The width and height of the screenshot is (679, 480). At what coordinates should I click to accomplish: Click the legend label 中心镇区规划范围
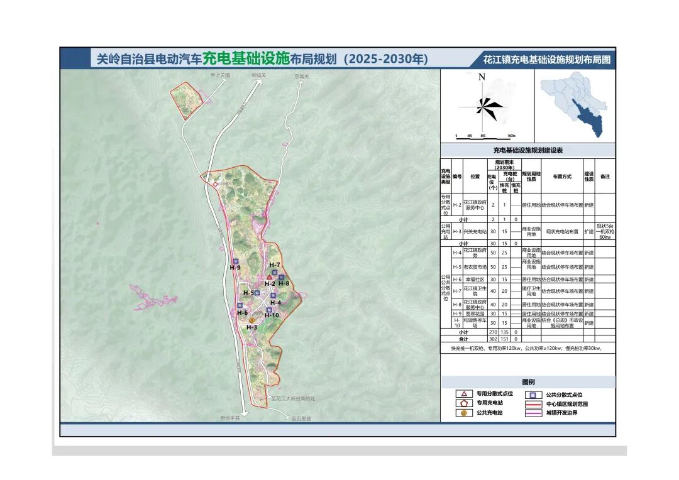pos(567,404)
